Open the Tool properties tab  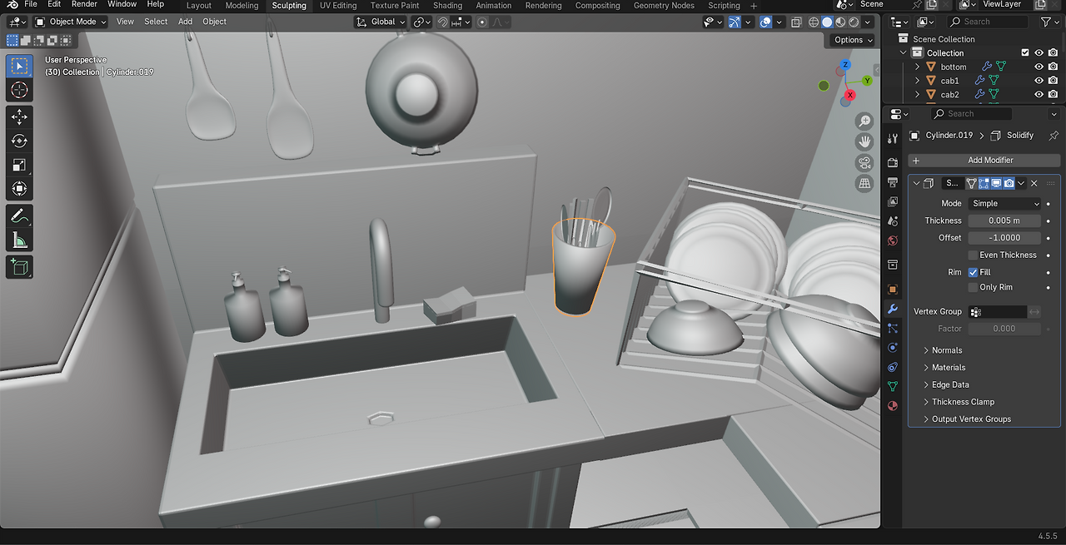pyautogui.click(x=893, y=138)
